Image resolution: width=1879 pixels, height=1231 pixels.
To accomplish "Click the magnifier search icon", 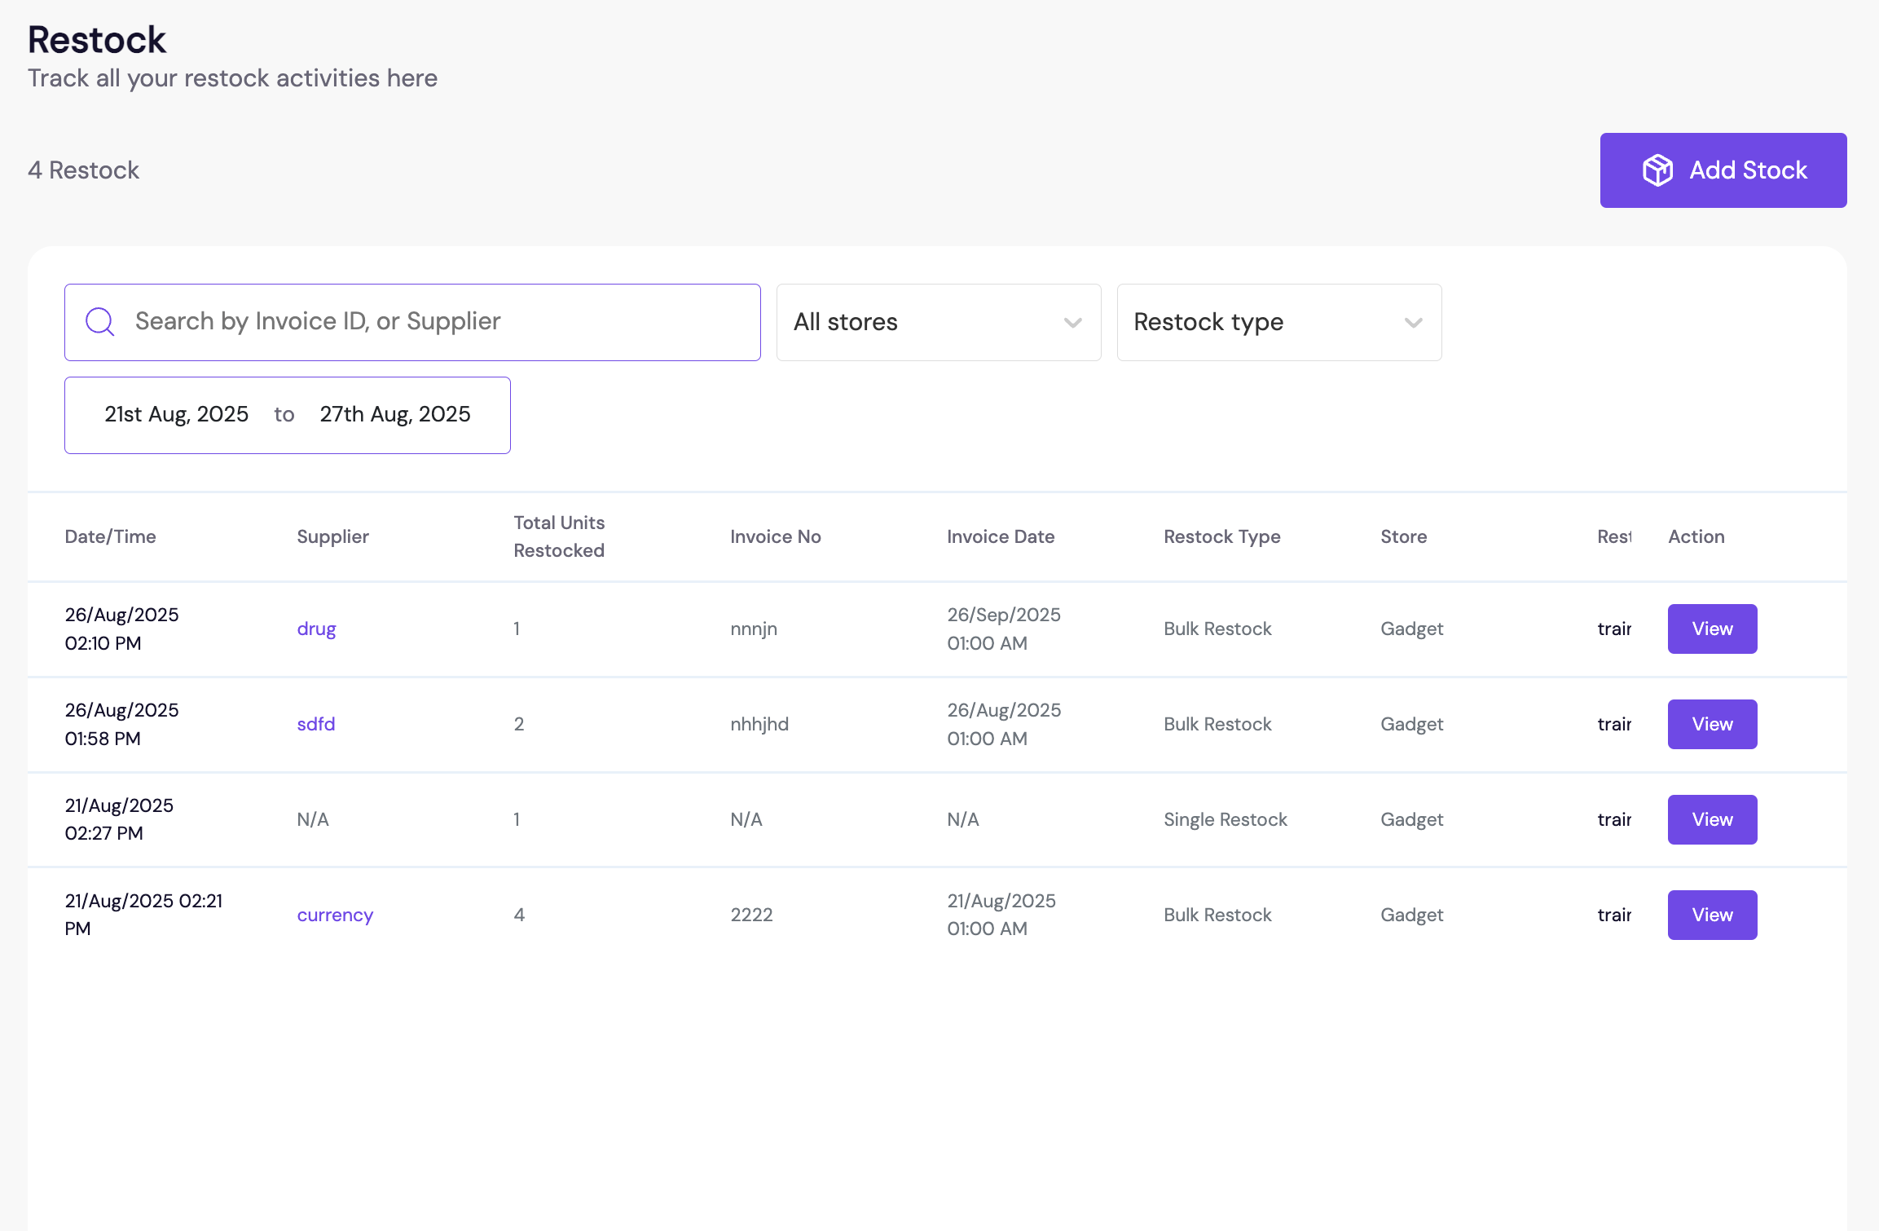I will tap(100, 322).
